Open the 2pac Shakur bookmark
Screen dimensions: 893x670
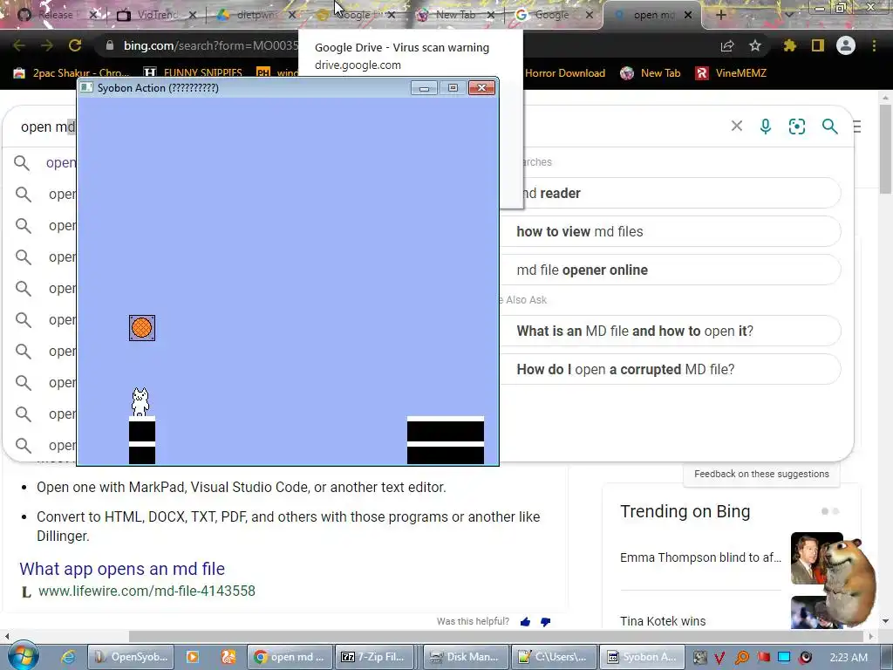[x=72, y=73]
